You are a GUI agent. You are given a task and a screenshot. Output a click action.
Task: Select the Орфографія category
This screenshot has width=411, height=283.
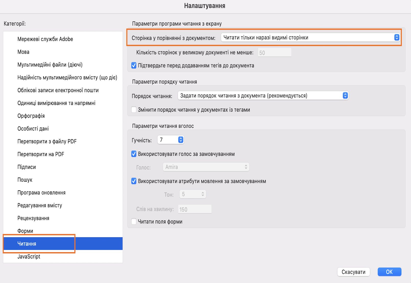(31, 116)
